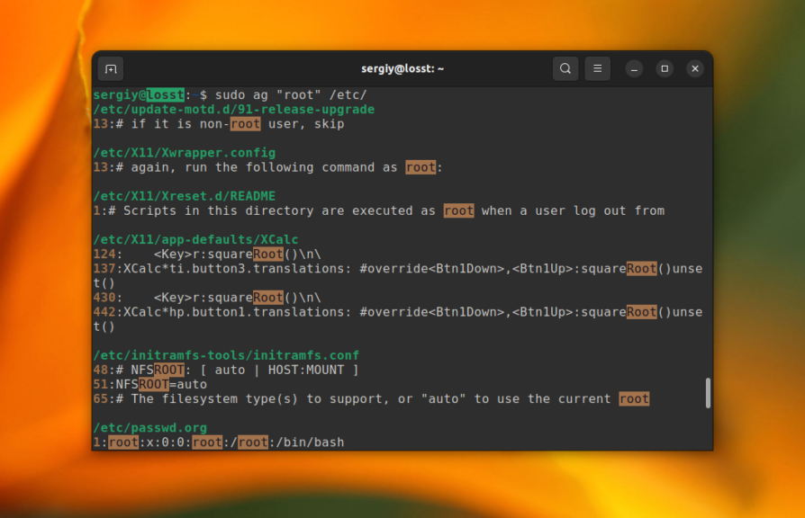Click the window title sergiy@losst: ~
The height and width of the screenshot is (518, 805).
click(402, 68)
